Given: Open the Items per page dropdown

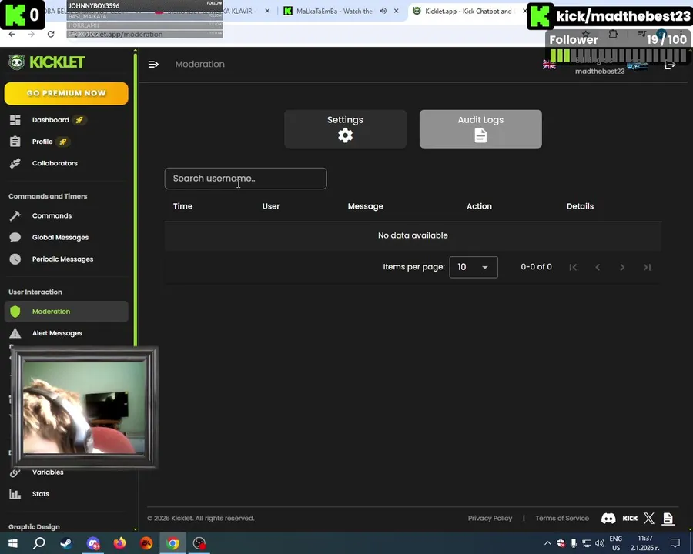Looking at the screenshot, I should [474, 267].
